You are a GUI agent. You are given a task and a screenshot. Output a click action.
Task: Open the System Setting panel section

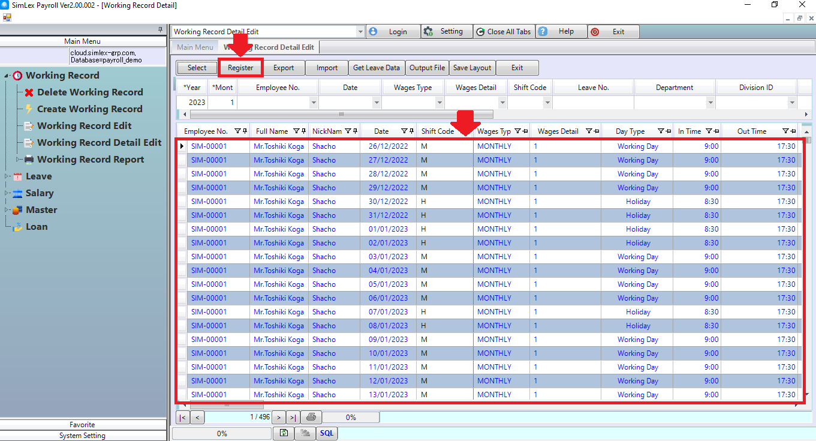pyautogui.click(x=83, y=436)
